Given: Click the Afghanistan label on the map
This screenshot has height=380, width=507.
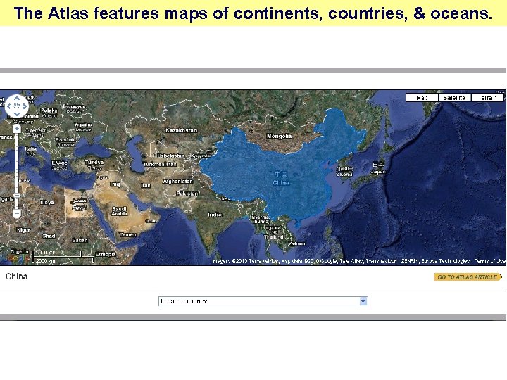Looking at the screenshot, I should (178, 182).
